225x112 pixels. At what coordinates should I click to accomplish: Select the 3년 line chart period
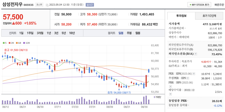[x=56, y=33]
